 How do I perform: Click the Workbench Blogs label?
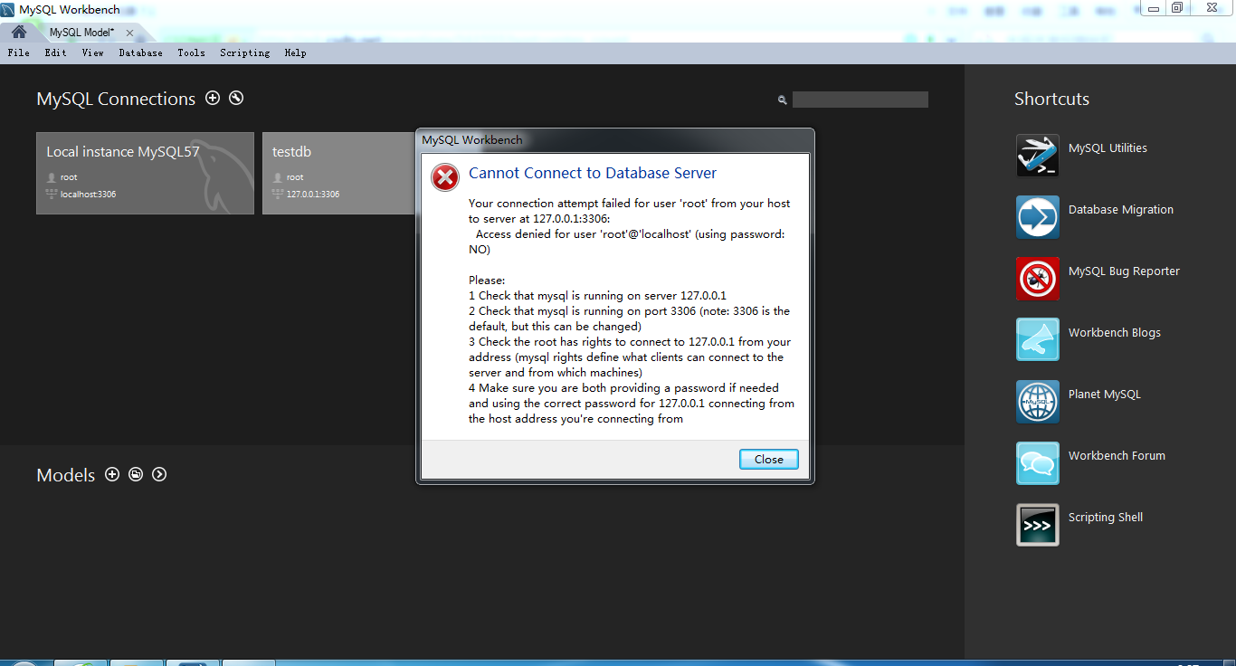pyautogui.click(x=1114, y=333)
